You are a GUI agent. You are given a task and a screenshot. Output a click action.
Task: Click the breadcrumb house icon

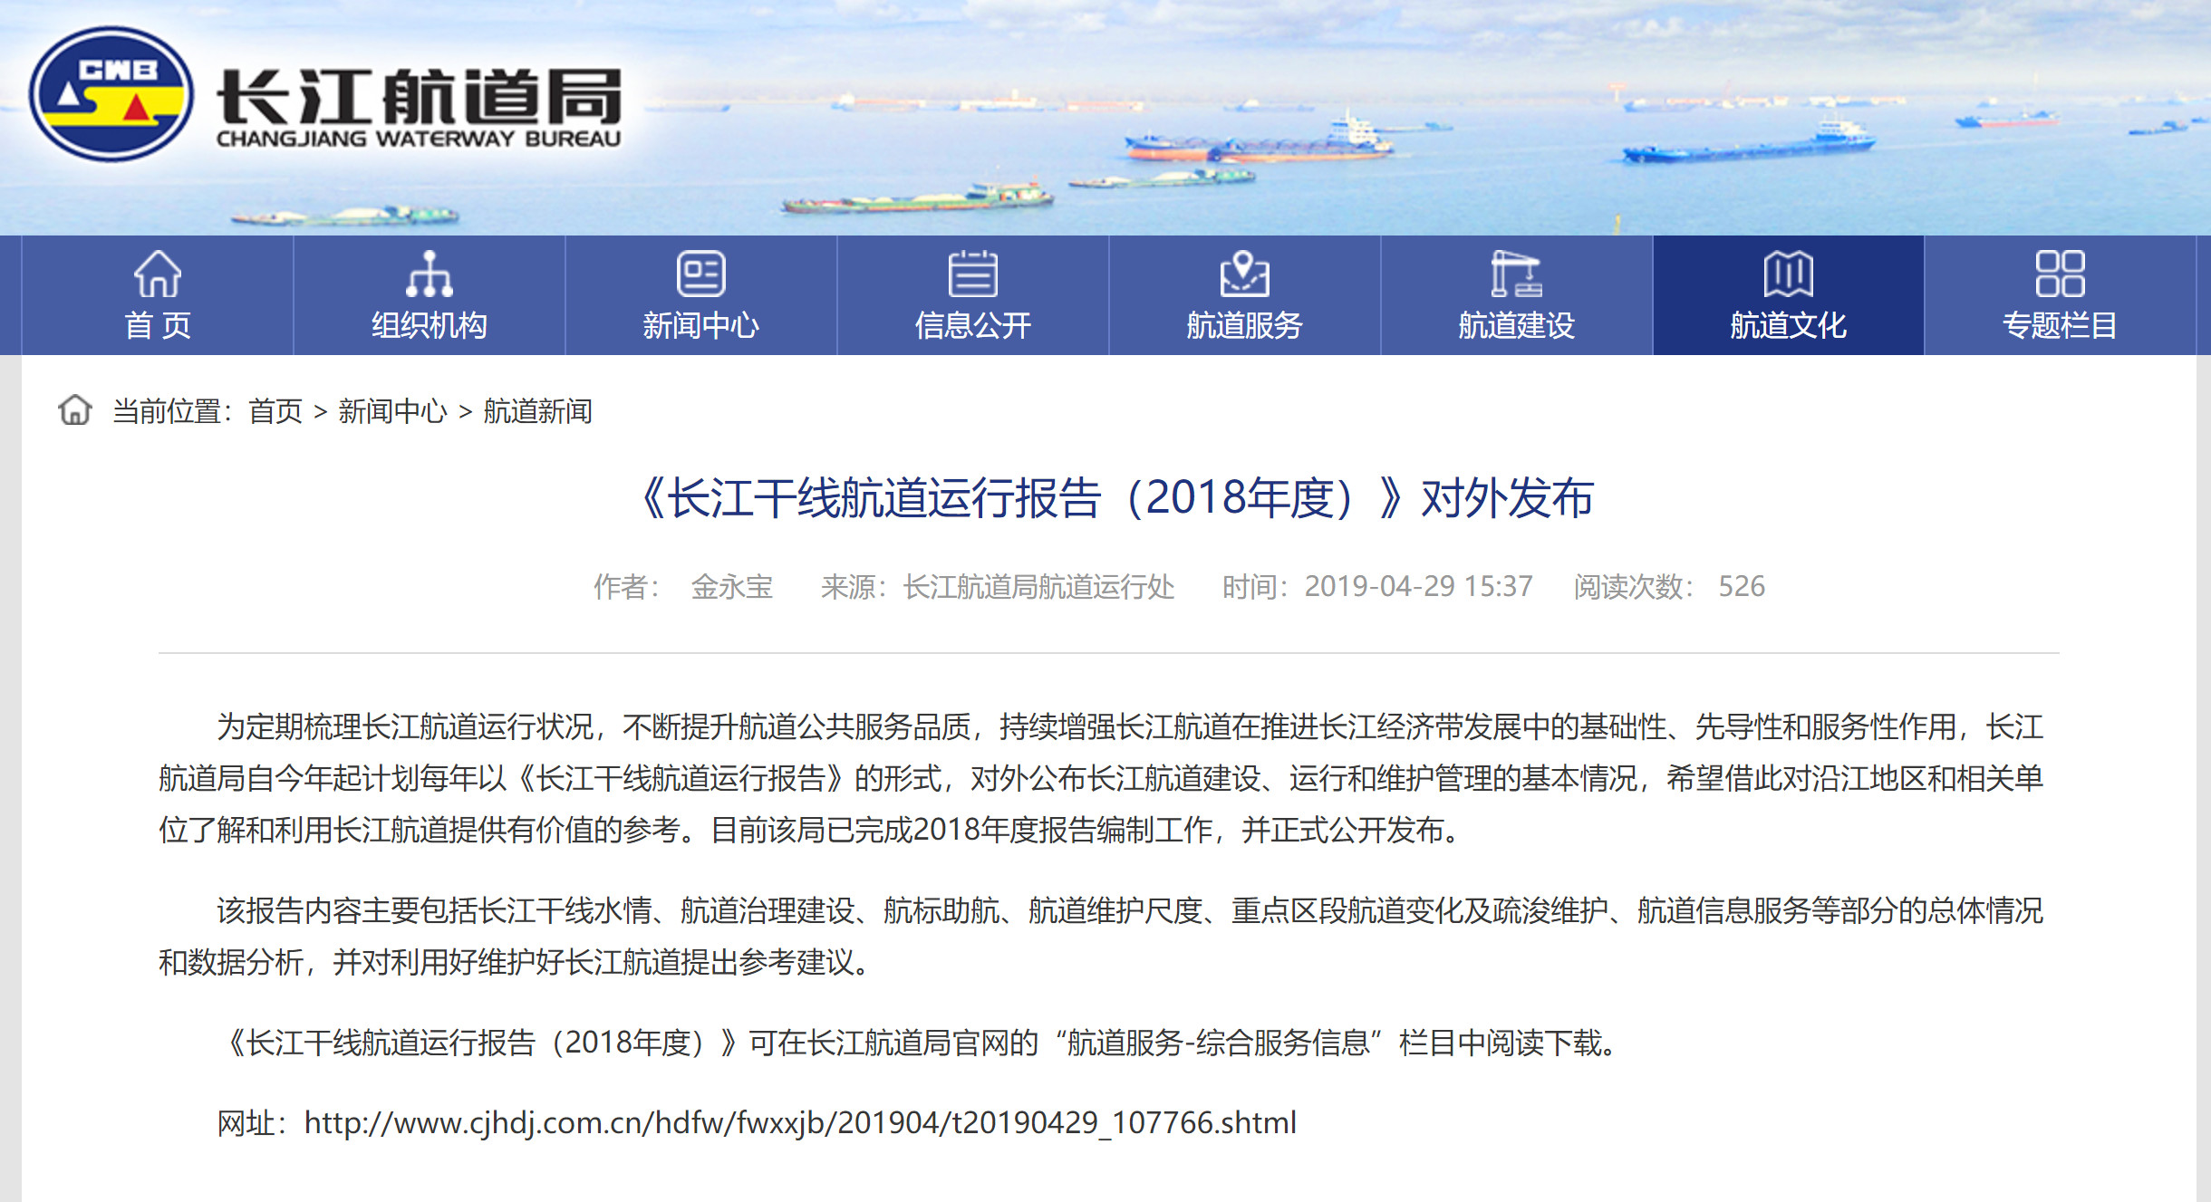75,410
